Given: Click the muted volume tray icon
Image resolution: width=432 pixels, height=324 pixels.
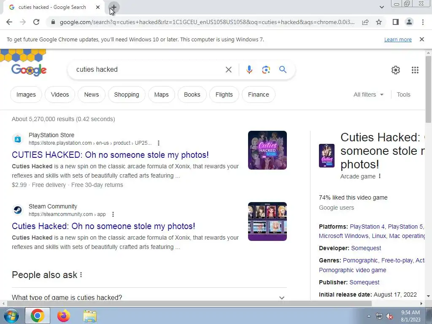Looking at the screenshot, I should [x=389, y=316].
